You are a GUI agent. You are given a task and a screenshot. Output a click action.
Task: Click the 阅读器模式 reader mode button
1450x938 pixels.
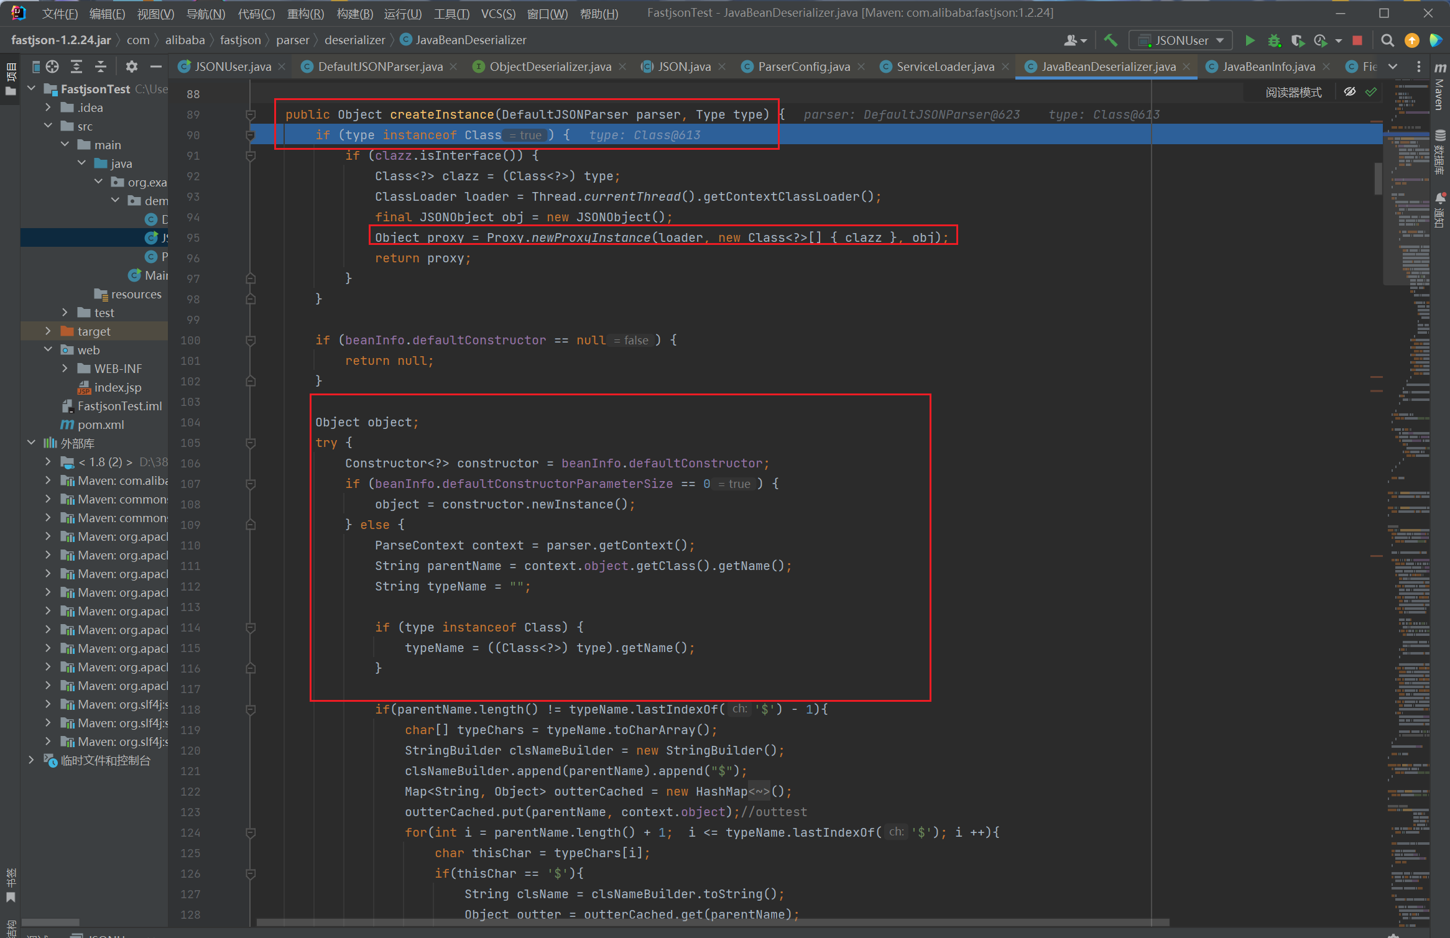(1293, 92)
